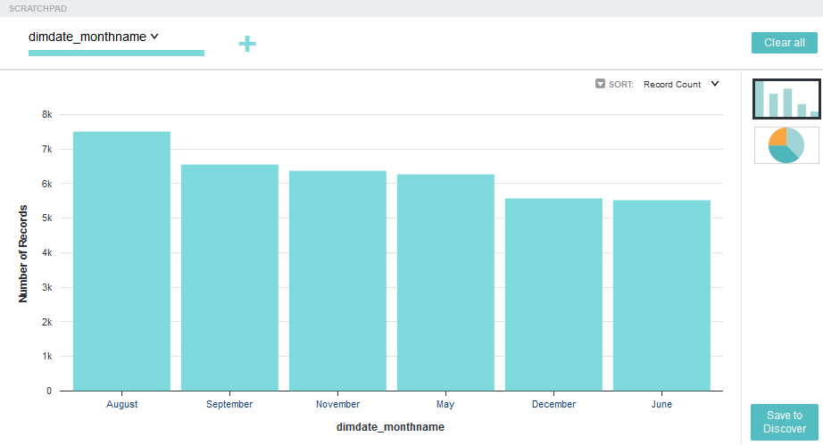
Task: Open the dimdate_monthname attribute dropdown
Action: (94, 37)
